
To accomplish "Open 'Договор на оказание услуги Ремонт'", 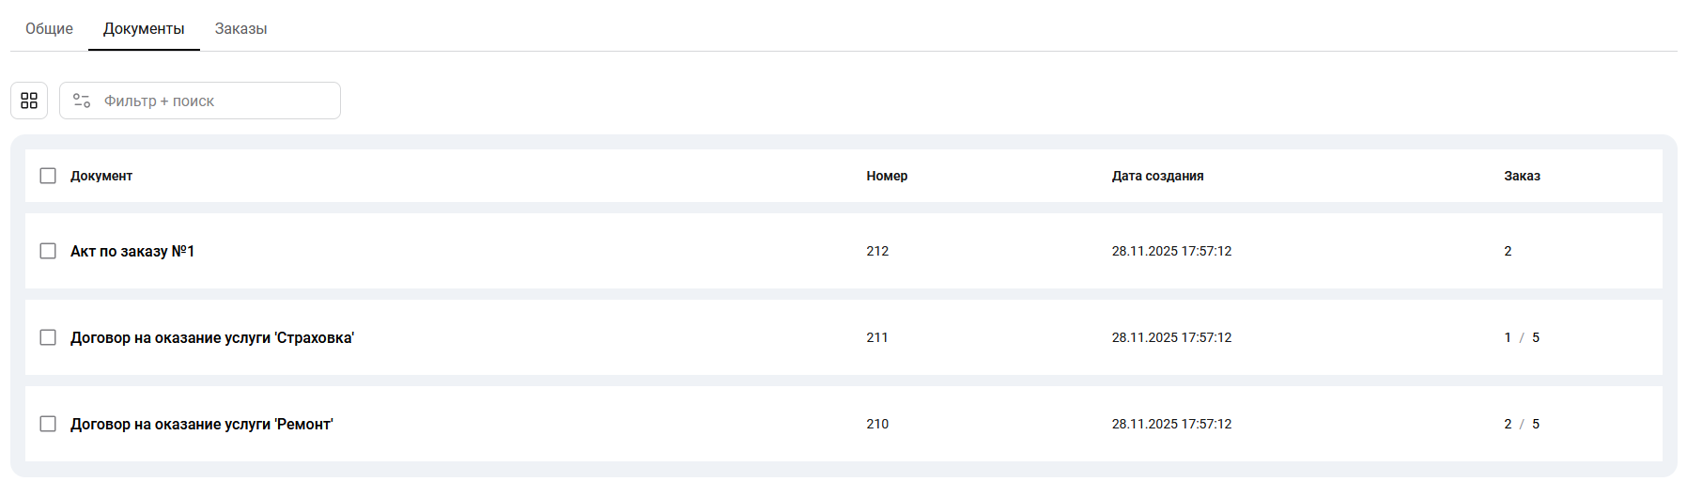I will [x=202, y=424].
